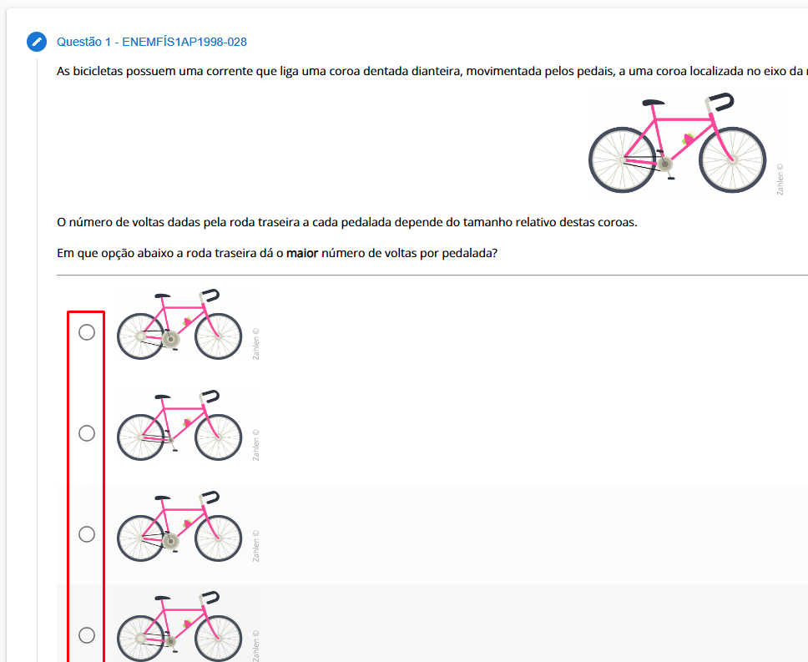
Task: Click the bold word "maior" in the question
Action: (302, 252)
